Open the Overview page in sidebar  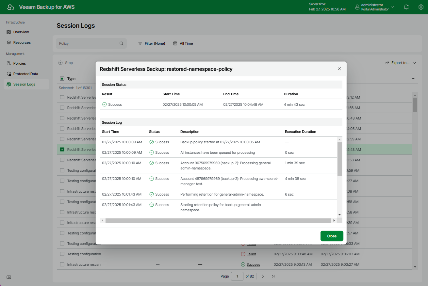coord(21,32)
